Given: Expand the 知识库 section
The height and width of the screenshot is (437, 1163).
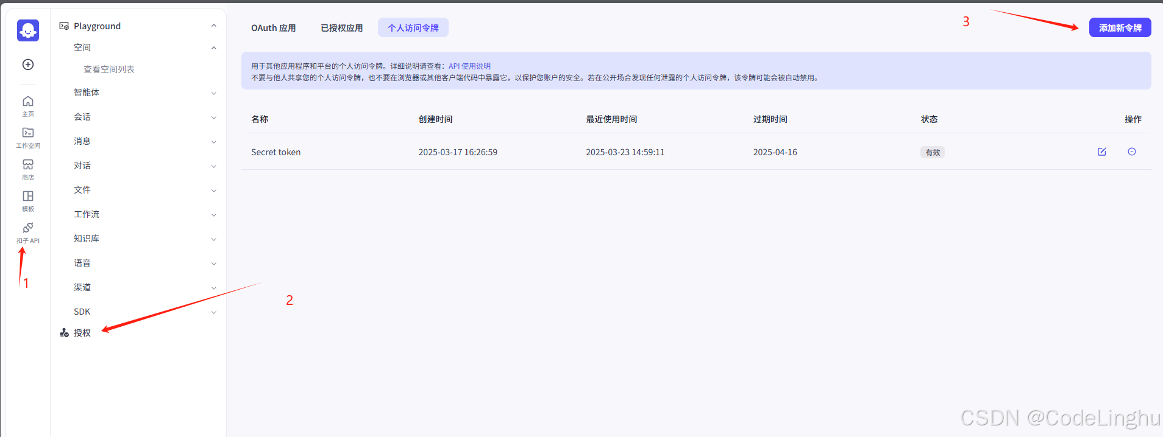Looking at the screenshot, I should pyautogui.click(x=214, y=239).
